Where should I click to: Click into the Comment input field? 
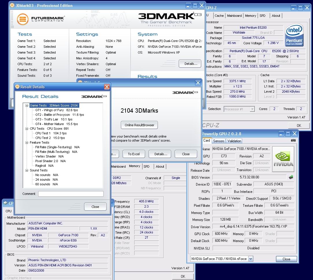point(71,194)
